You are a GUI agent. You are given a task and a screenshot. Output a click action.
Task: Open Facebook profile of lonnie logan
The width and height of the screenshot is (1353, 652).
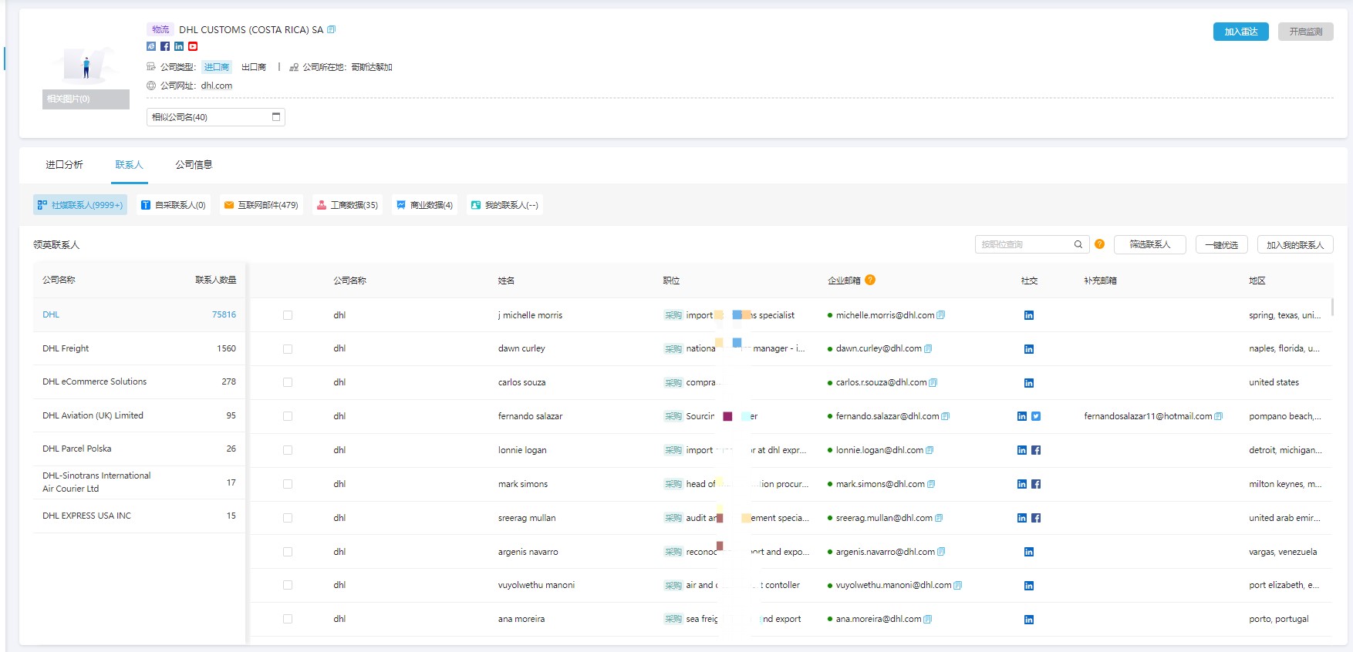[x=1036, y=450]
